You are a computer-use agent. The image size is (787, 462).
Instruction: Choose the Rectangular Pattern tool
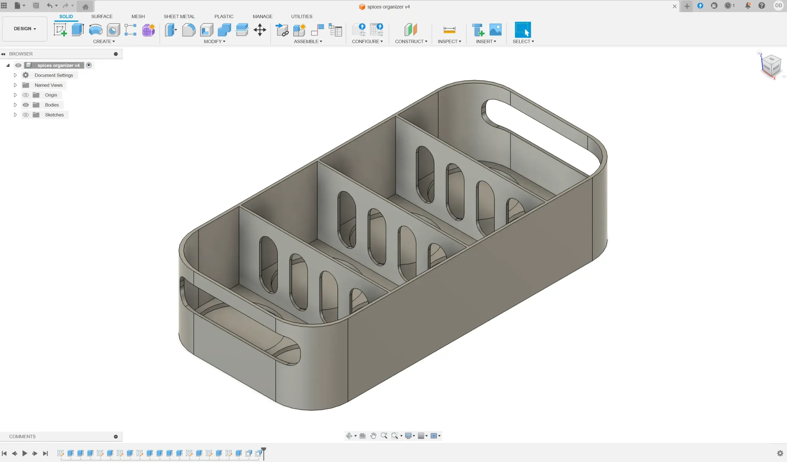point(131,30)
